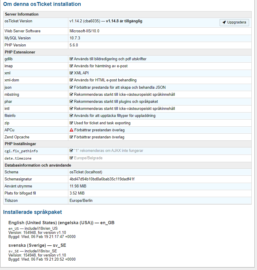Click the check icon for date.timezone

71,158
